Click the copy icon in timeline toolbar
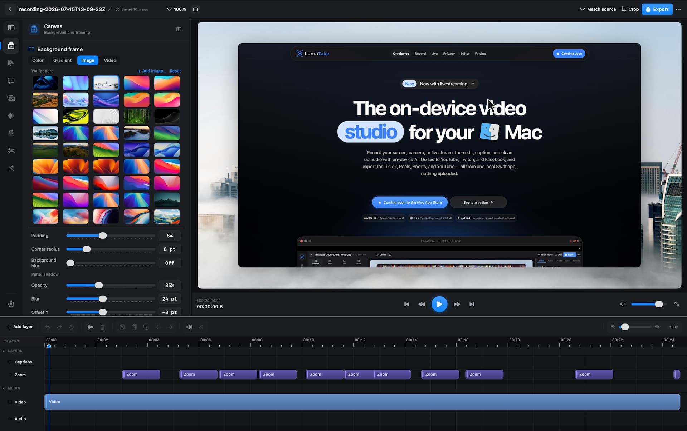 click(x=122, y=327)
